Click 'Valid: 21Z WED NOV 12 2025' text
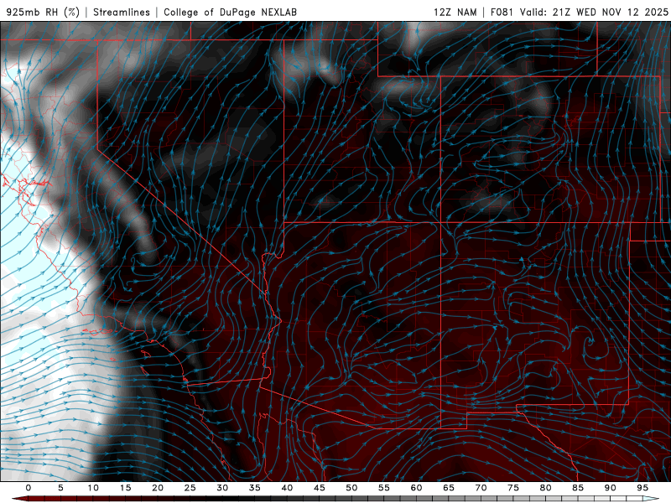 (594, 13)
